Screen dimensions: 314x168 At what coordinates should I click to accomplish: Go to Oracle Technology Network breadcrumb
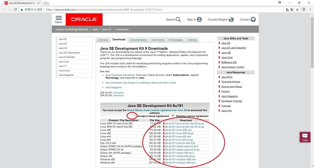pos(72,30)
